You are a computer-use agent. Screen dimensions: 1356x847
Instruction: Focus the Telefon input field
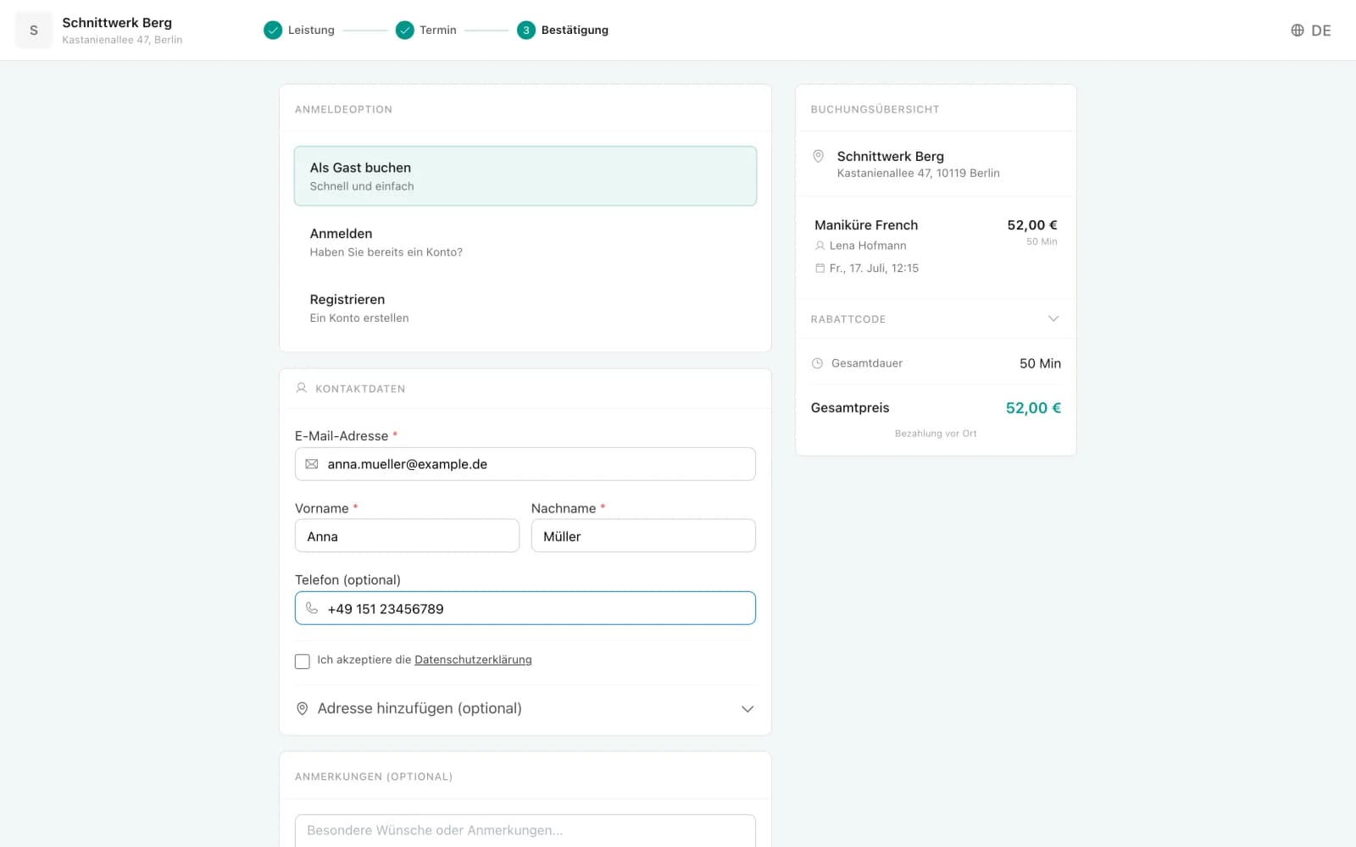point(525,608)
